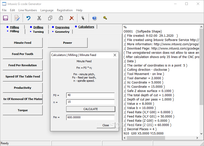Click the 'Cutting direction - clockwise' line
The width and height of the screenshot is (204, 146).
pos(147,70)
